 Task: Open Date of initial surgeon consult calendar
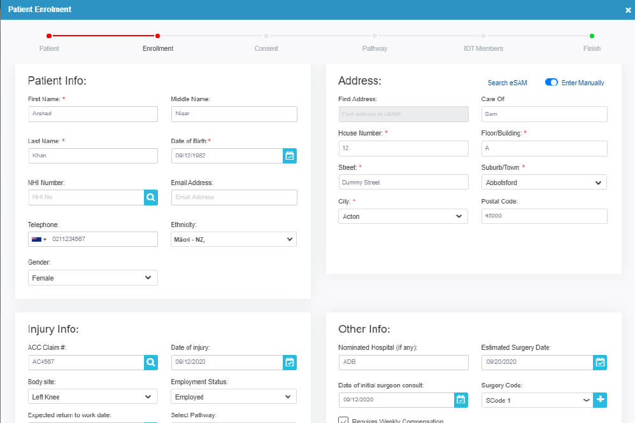461,400
